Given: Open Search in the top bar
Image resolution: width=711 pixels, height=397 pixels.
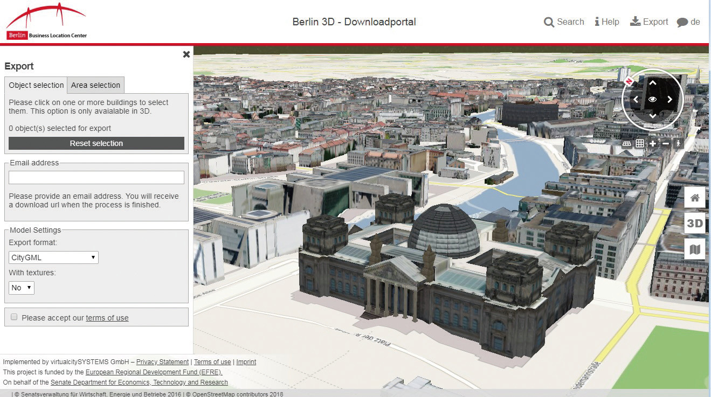Looking at the screenshot, I should coord(564,22).
